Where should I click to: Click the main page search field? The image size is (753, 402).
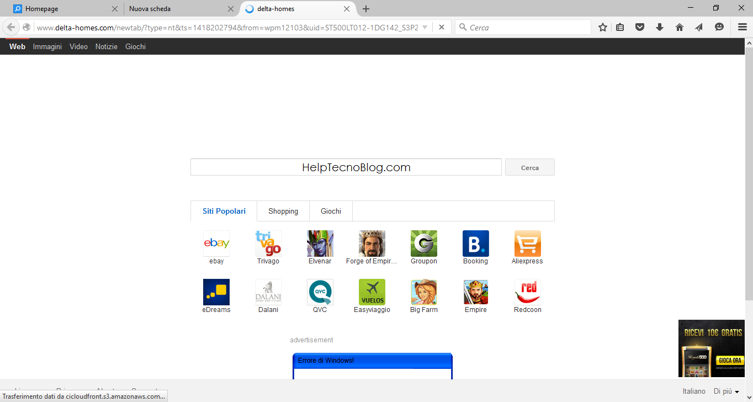[346, 167]
